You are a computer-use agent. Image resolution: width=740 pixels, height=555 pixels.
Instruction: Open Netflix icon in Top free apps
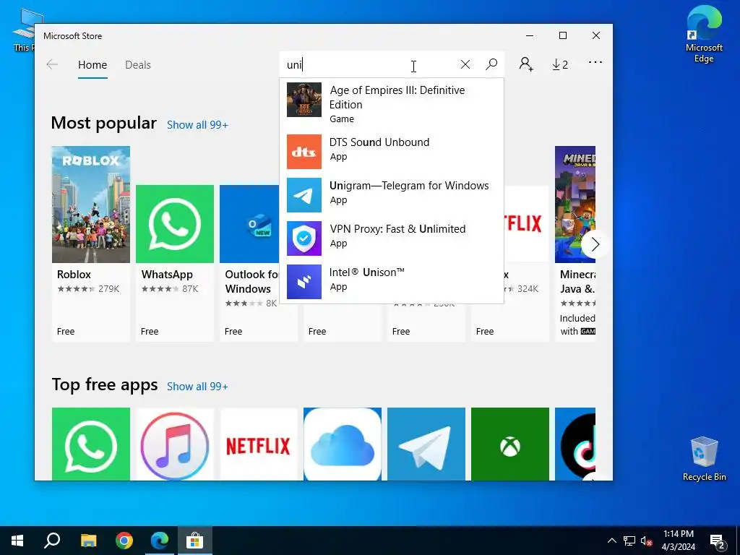point(259,444)
